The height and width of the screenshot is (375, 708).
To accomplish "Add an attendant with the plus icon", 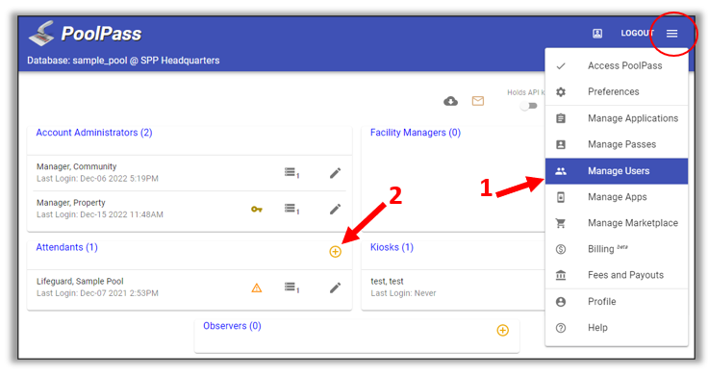I will click(x=335, y=252).
